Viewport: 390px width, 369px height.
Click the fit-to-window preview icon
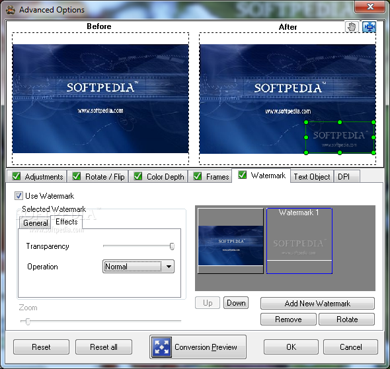click(x=369, y=26)
